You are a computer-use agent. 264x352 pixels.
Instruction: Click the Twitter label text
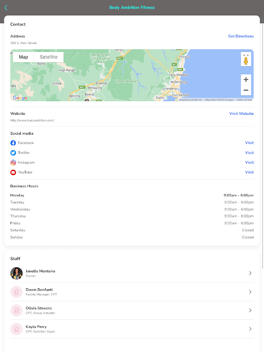pyautogui.click(x=24, y=153)
